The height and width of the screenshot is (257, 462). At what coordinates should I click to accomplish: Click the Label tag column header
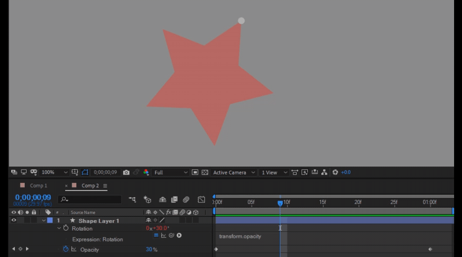pyautogui.click(x=48, y=212)
